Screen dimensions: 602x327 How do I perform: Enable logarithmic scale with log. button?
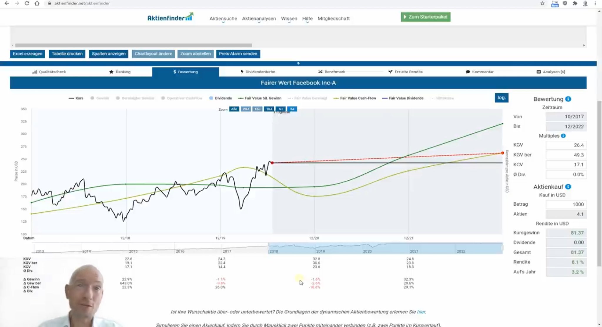501,98
